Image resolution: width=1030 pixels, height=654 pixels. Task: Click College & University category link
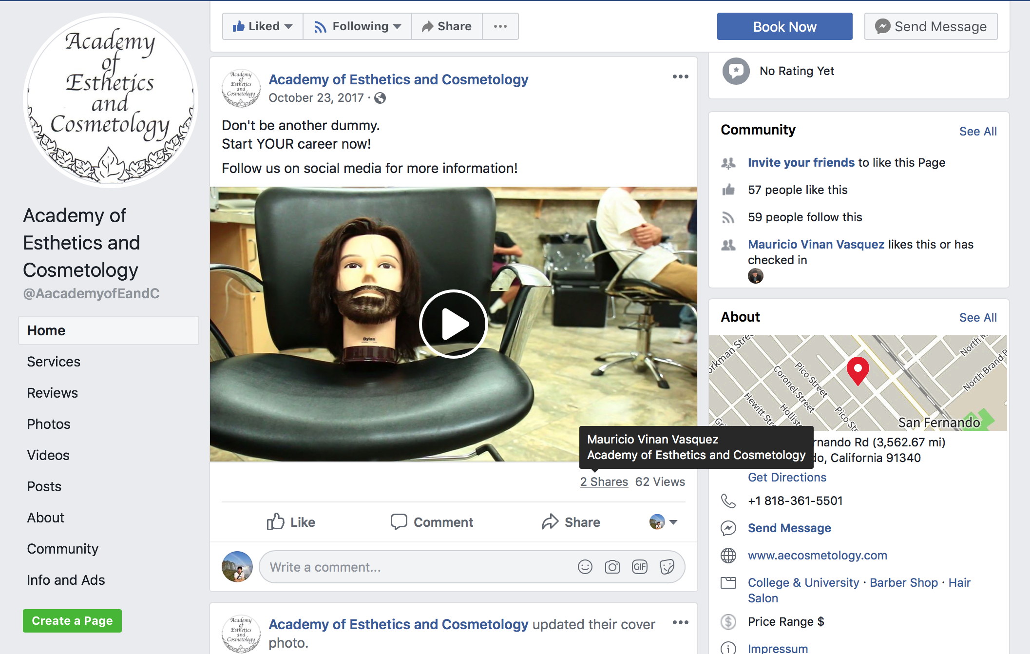click(x=803, y=582)
